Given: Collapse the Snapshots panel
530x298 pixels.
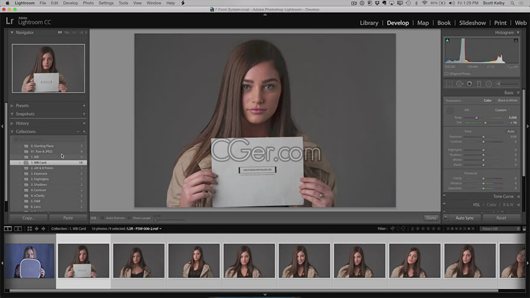Looking at the screenshot, I should 12,114.
